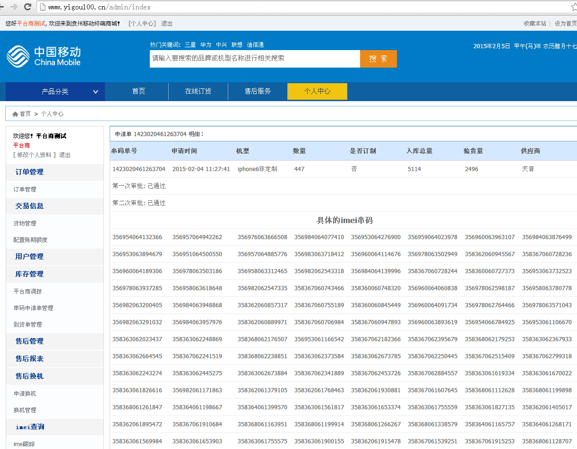The height and width of the screenshot is (449, 577).
Task: Click the orange 搜索 search button
Action: (379, 59)
